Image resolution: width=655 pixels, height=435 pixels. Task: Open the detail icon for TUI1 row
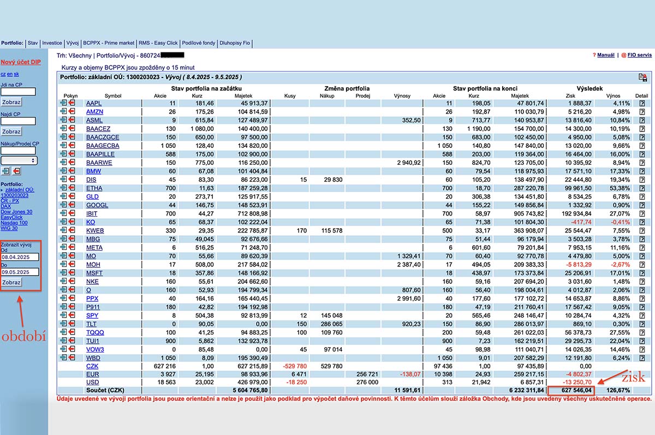click(642, 341)
